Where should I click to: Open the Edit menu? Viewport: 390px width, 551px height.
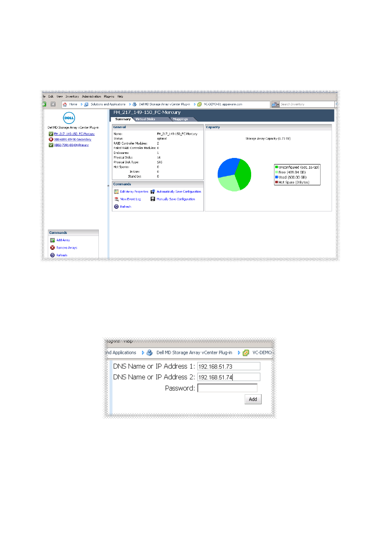[51, 97]
